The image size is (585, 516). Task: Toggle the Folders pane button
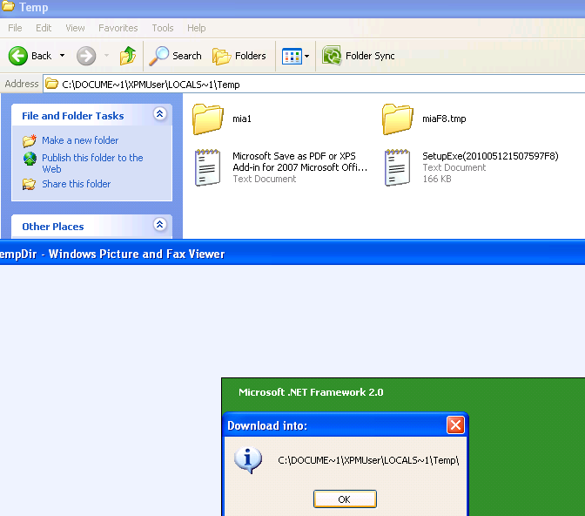pos(239,56)
